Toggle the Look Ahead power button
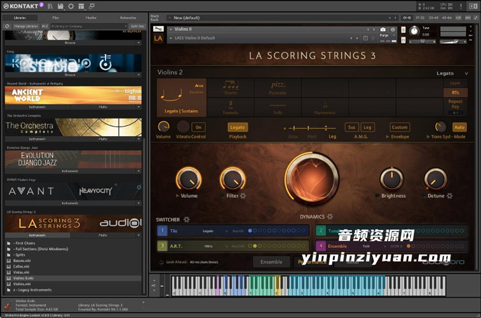Screen dimensions: 481x318 [161, 262]
